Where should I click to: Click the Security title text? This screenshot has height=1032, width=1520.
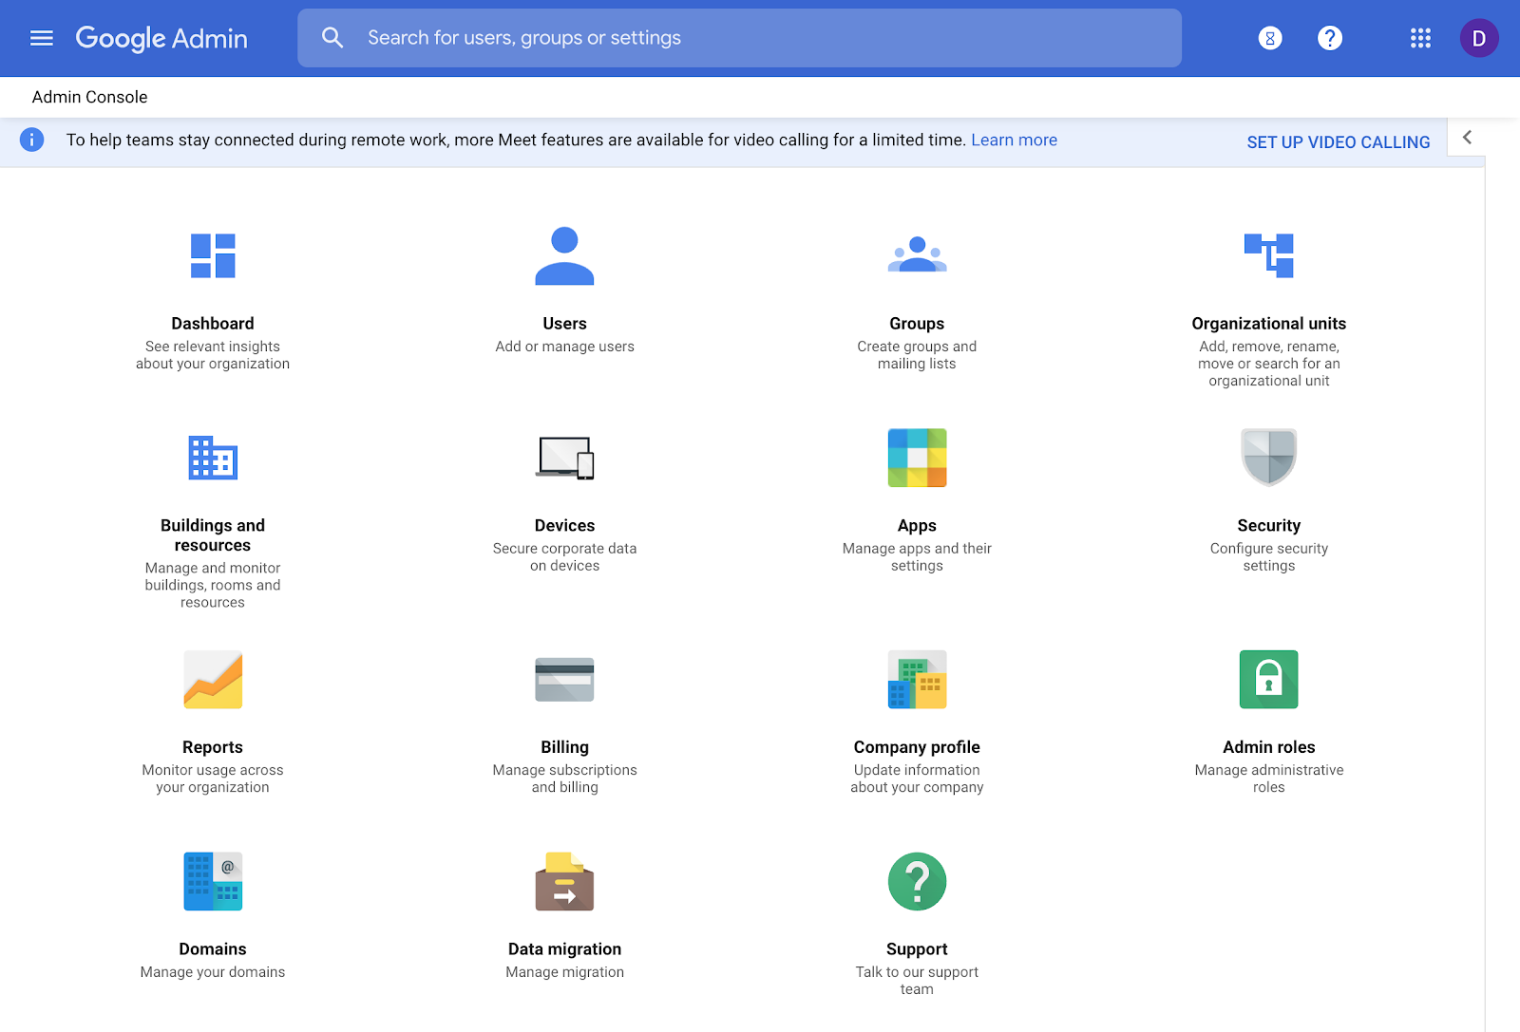1269,525
